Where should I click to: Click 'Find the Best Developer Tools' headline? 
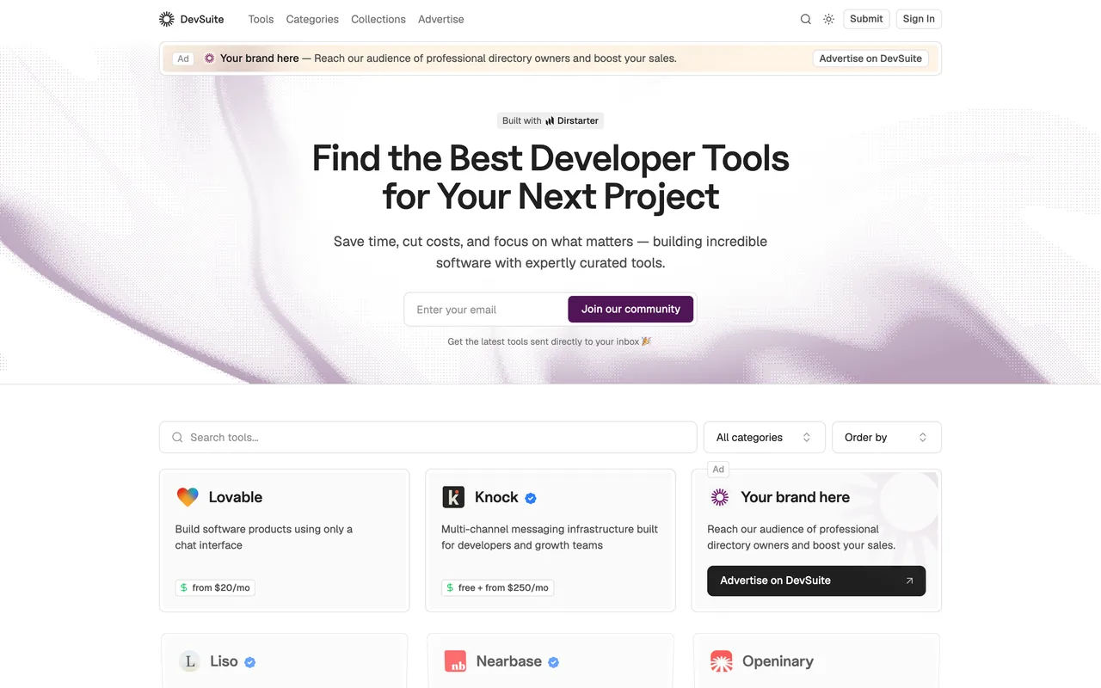coord(550,177)
